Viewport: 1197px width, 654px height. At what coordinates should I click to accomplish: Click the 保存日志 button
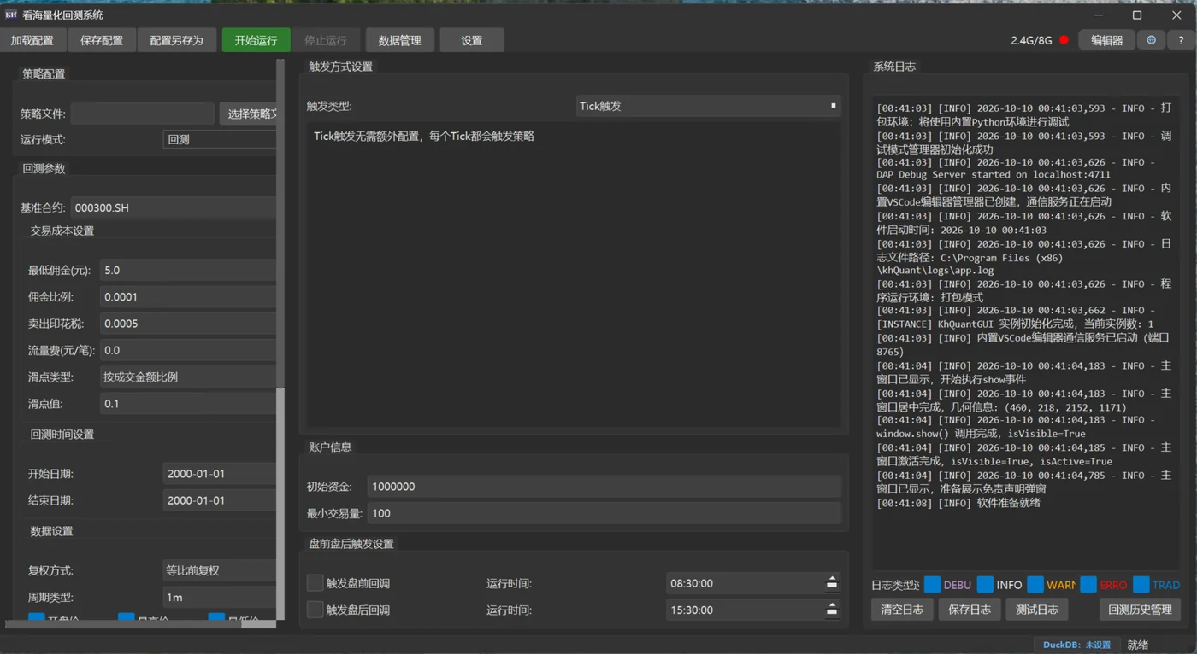[970, 609]
